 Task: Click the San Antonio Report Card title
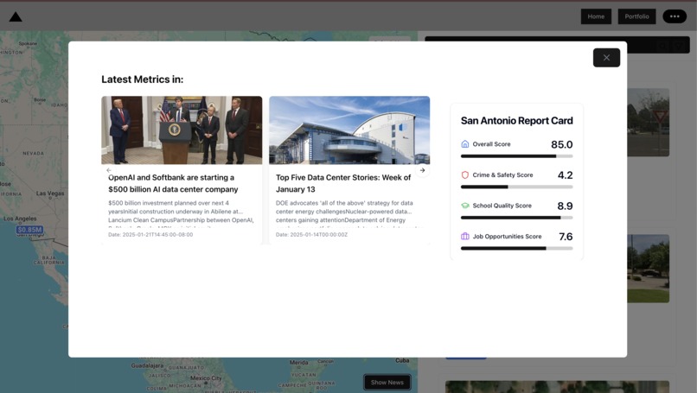coord(516,121)
